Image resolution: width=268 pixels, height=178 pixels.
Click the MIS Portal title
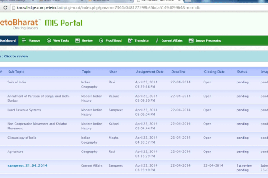[x=64, y=23]
